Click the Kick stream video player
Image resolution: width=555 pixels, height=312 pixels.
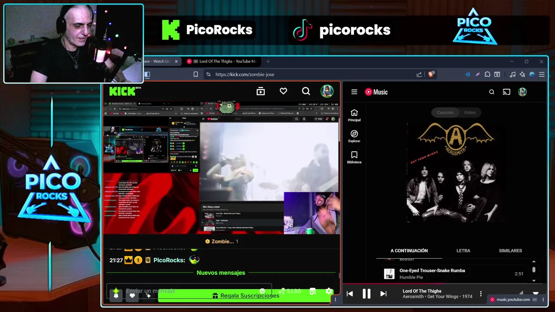click(221, 168)
